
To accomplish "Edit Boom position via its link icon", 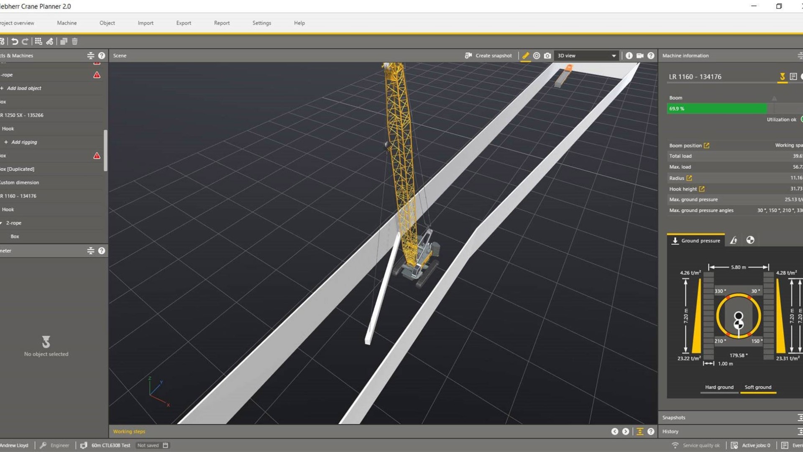I will [706, 146].
